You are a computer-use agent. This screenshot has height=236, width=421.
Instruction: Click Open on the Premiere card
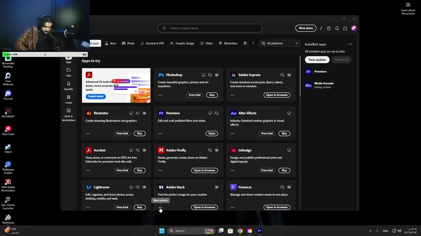tap(212, 133)
